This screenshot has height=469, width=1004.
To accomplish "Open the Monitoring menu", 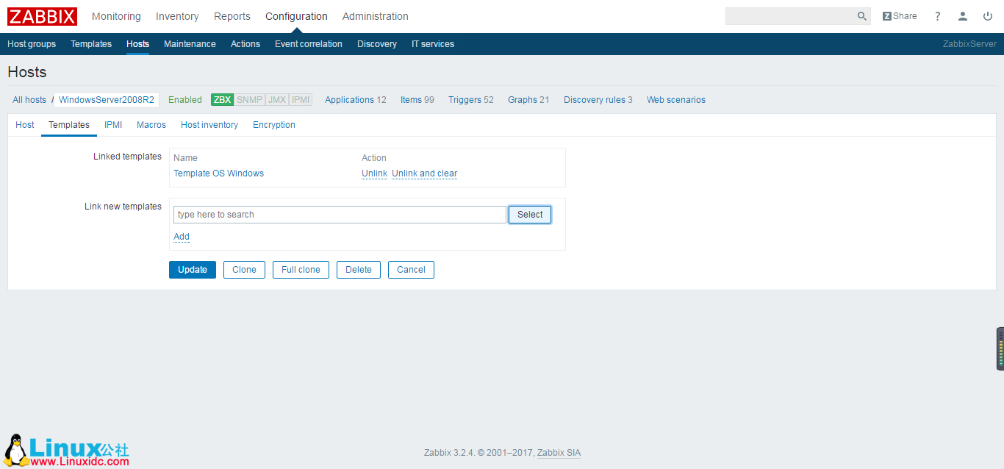I will coord(116,15).
